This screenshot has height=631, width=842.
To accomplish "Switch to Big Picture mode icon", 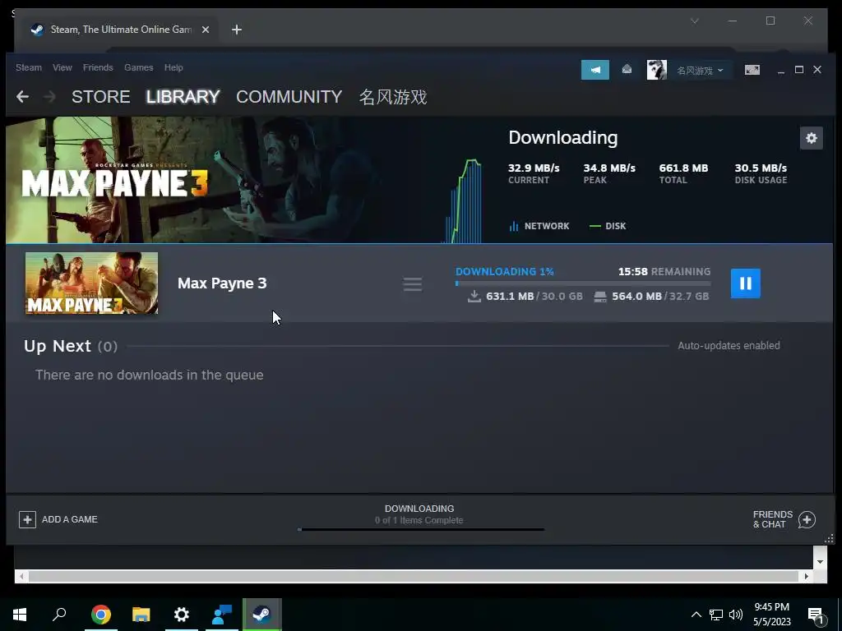I will pos(752,70).
